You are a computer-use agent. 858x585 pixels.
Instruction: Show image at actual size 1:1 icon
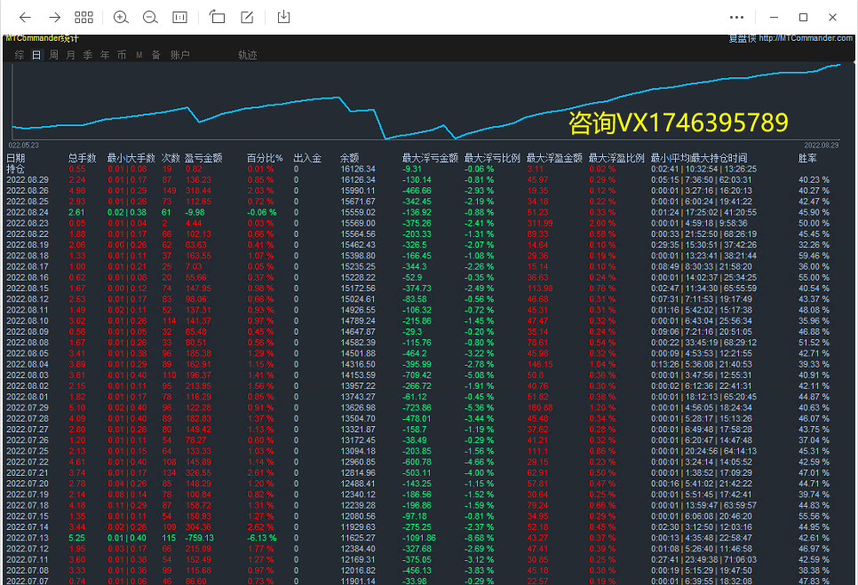(179, 18)
